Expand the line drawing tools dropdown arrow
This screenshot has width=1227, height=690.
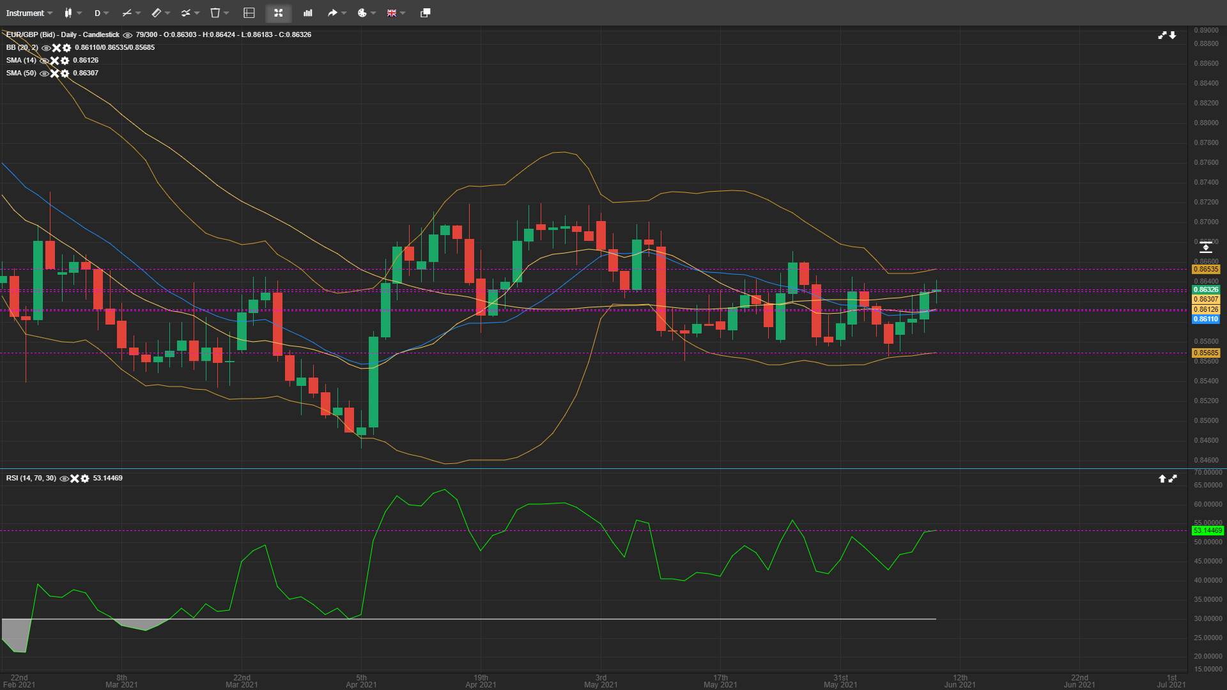137,13
